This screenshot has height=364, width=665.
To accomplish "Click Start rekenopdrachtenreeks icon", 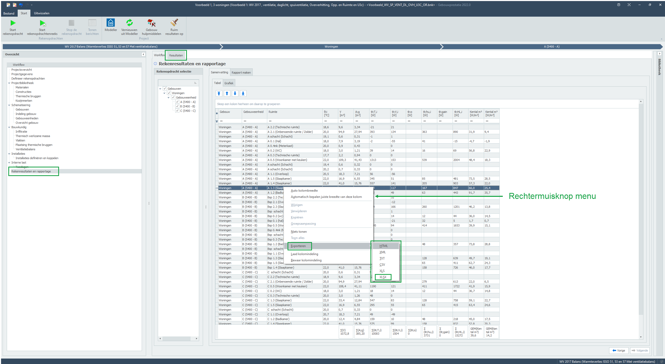I will click(x=42, y=23).
